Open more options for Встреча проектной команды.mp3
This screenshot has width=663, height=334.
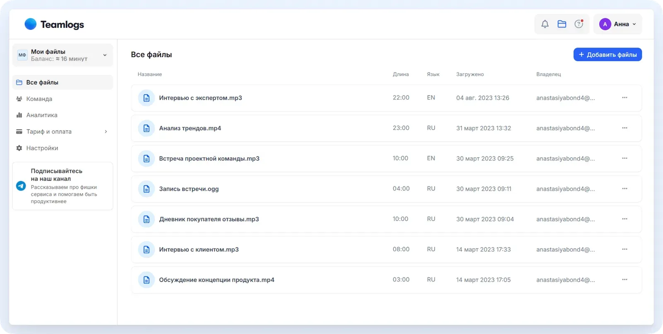point(624,158)
